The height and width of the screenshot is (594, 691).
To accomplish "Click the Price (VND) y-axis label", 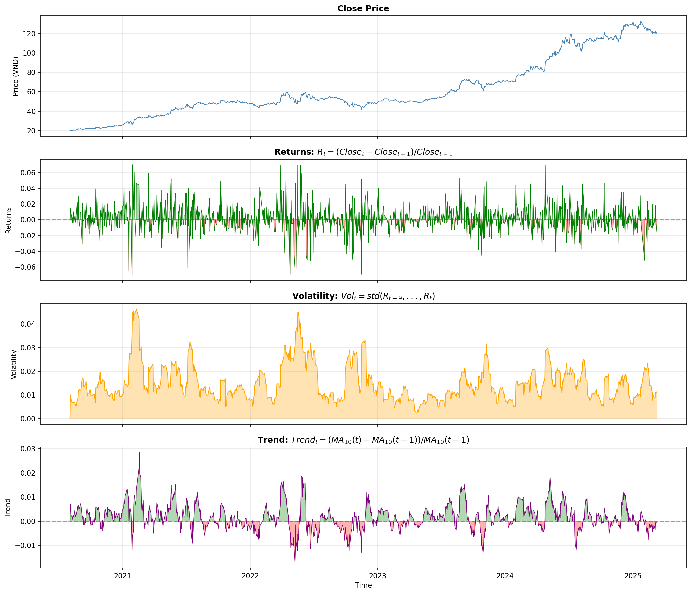I will click(15, 76).
